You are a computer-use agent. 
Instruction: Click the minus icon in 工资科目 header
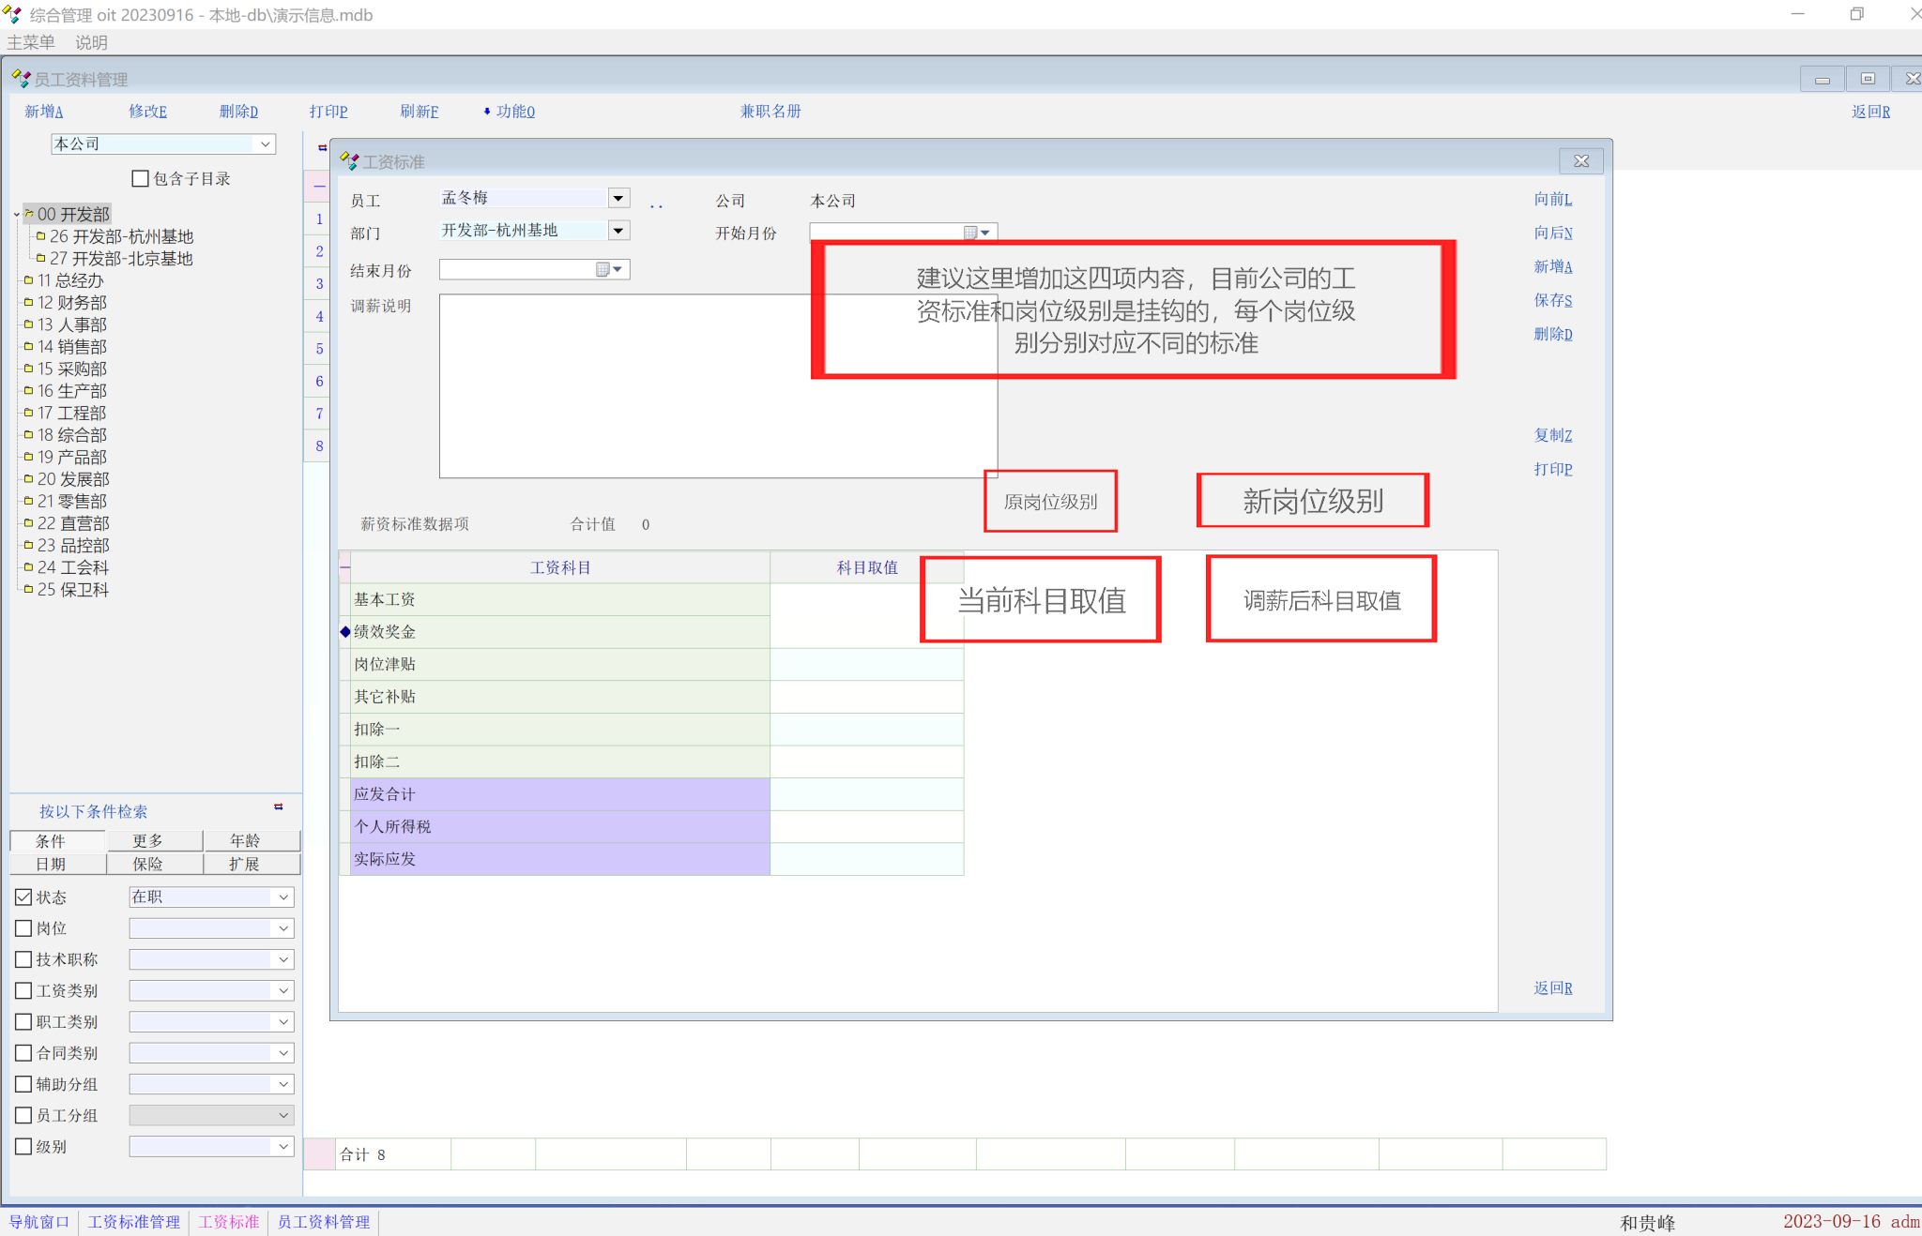tap(345, 567)
